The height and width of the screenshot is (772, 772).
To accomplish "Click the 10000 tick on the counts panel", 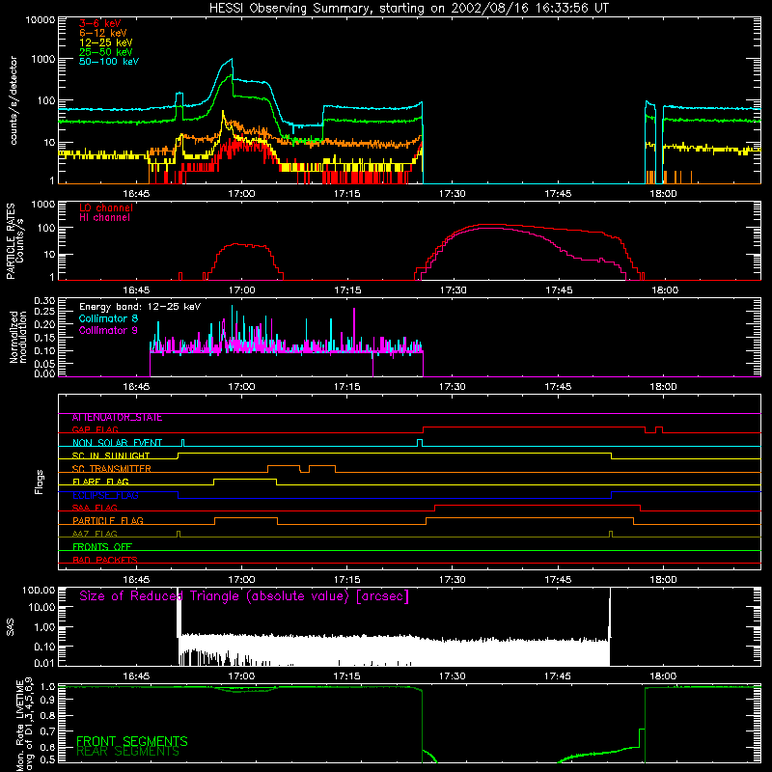I will [40, 20].
